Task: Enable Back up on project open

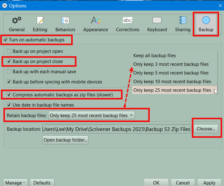Action: (9, 51)
